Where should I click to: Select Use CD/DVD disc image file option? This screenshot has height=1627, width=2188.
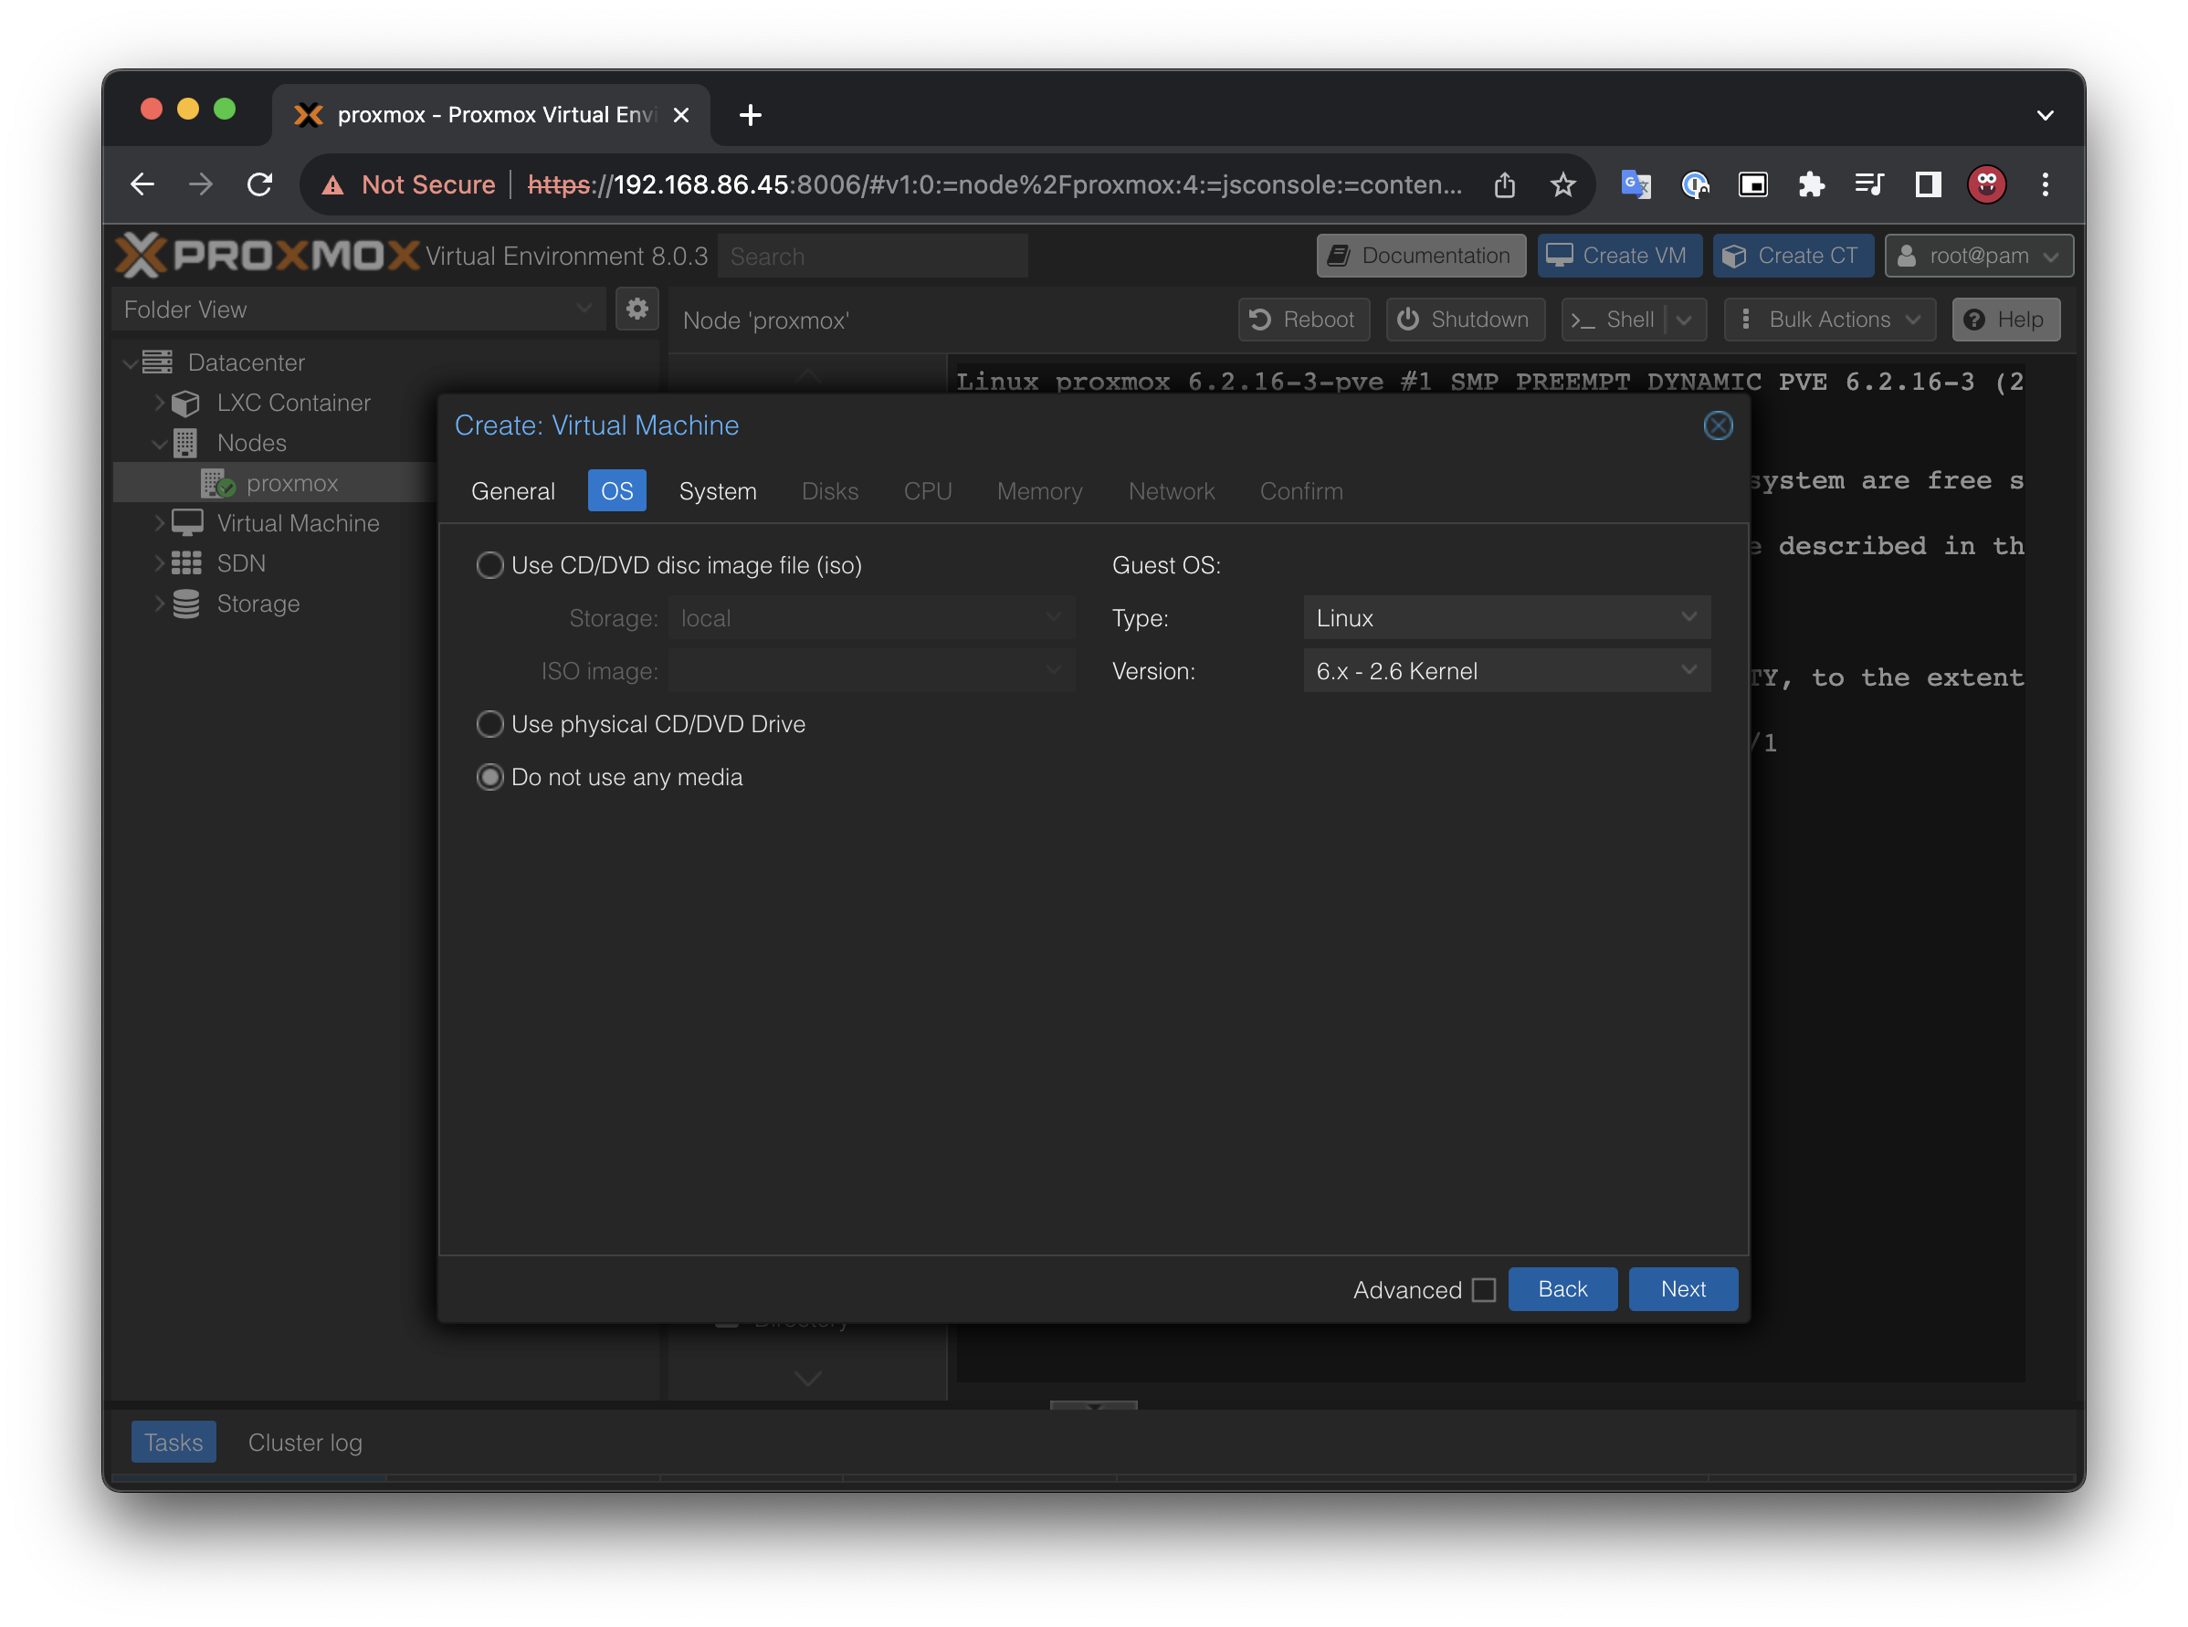(489, 565)
